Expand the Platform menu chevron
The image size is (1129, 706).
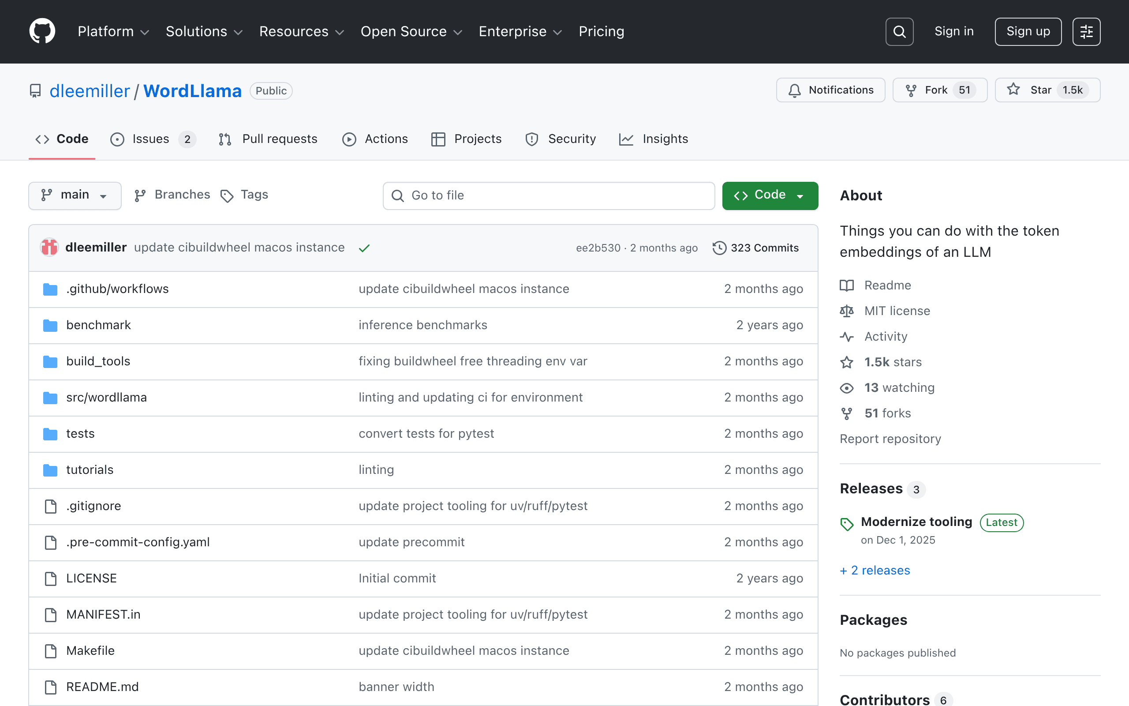click(x=145, y=32)
